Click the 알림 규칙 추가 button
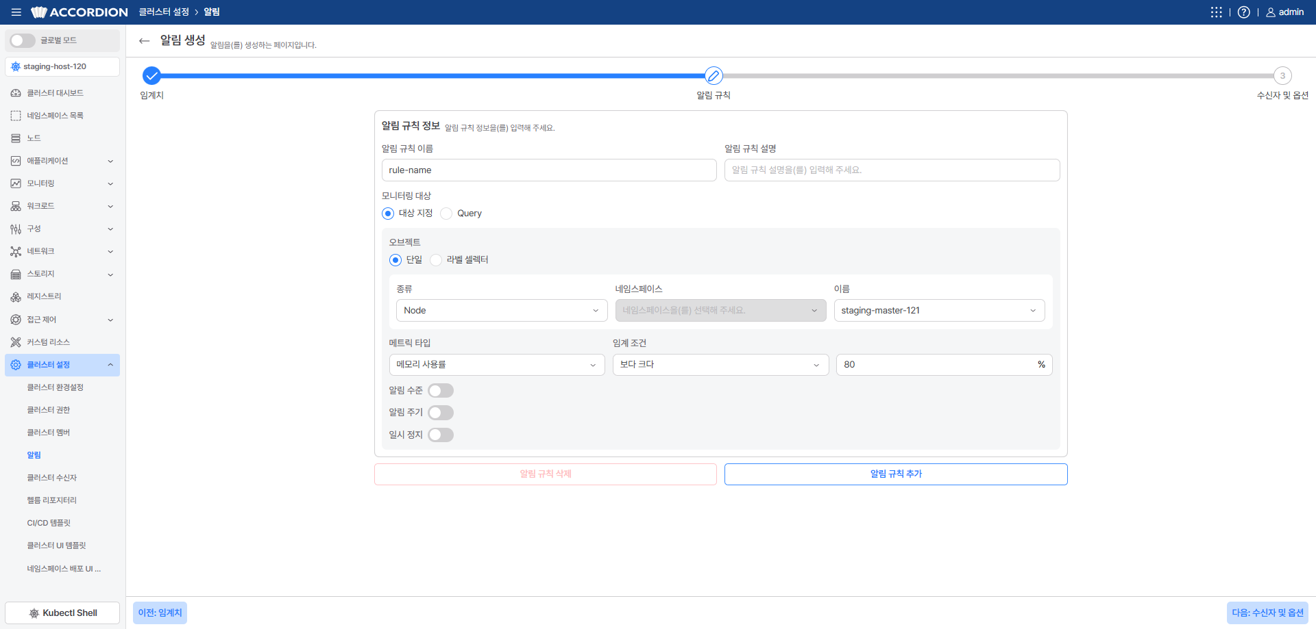1316x629 pixels. point(896,474)
